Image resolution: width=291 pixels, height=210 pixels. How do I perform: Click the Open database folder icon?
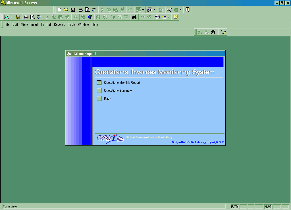(x=66, y=10)
